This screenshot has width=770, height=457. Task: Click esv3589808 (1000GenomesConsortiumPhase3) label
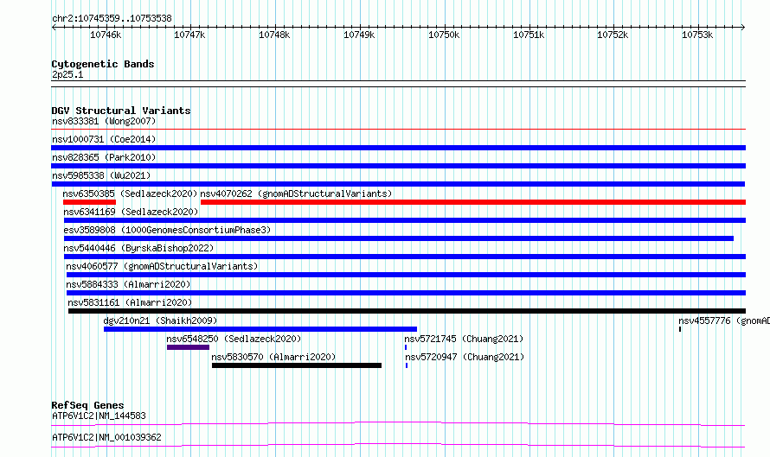tap(167, 230)
